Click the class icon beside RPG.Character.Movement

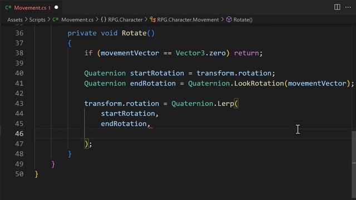click(153, 20)
